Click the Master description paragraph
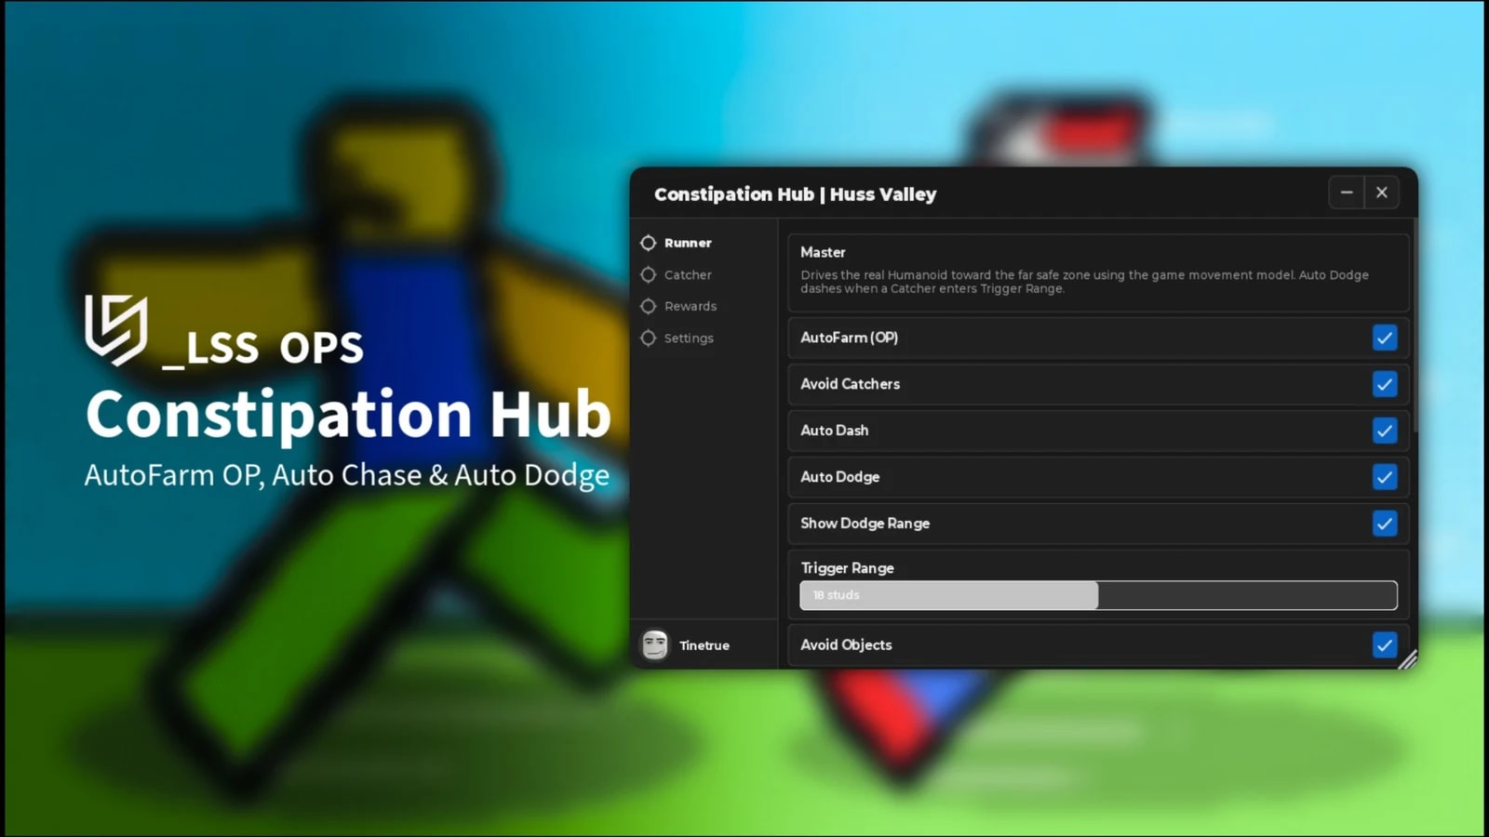The image size is (1489, 837). [1085, 282]
